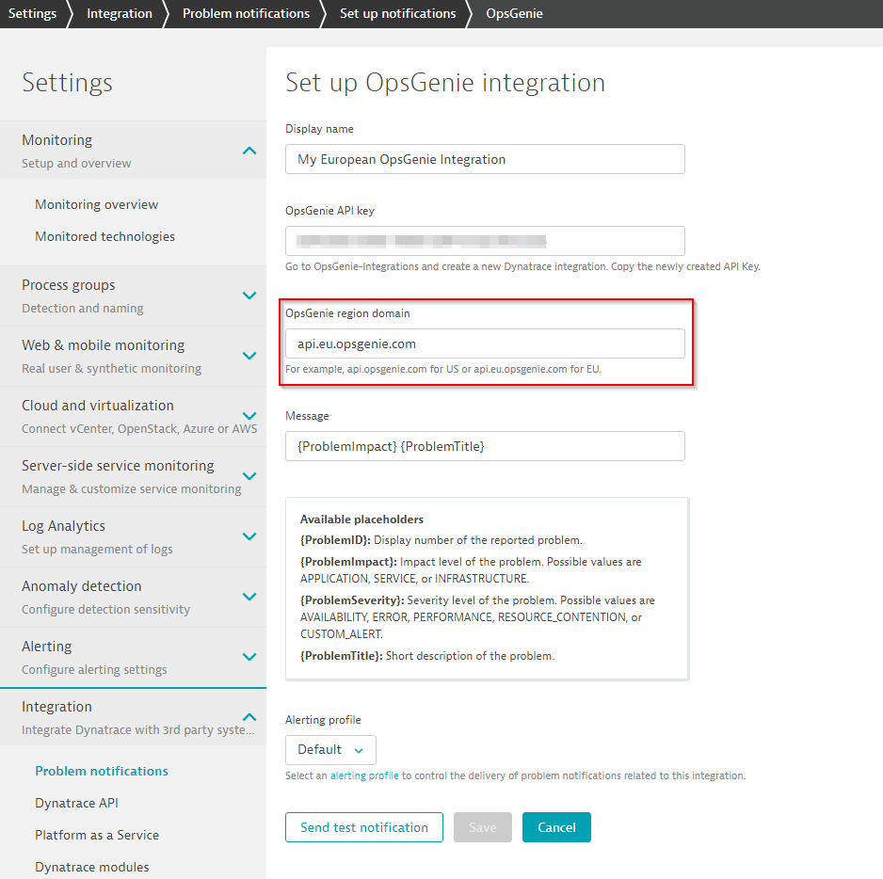Open Platform as a Service item
The image size is (883, 879).
click(97, 835)
